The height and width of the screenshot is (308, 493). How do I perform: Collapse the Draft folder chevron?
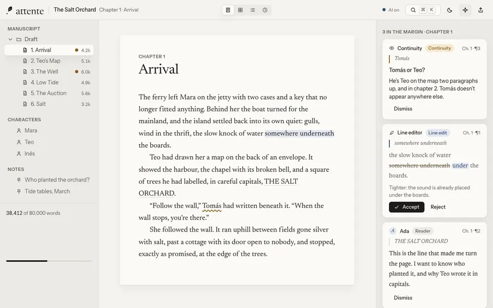10,40
